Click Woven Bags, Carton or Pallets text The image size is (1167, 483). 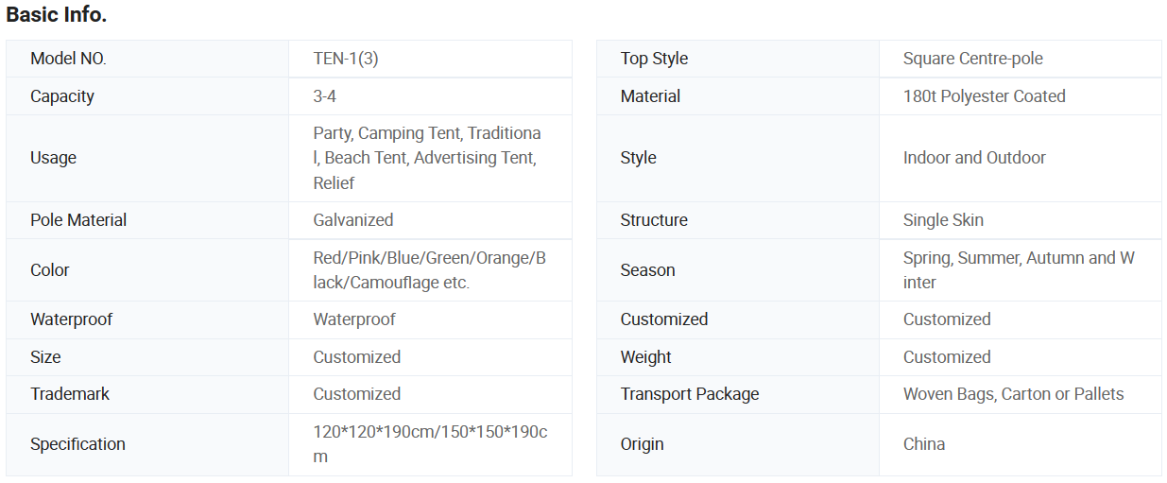point(1013,394)
